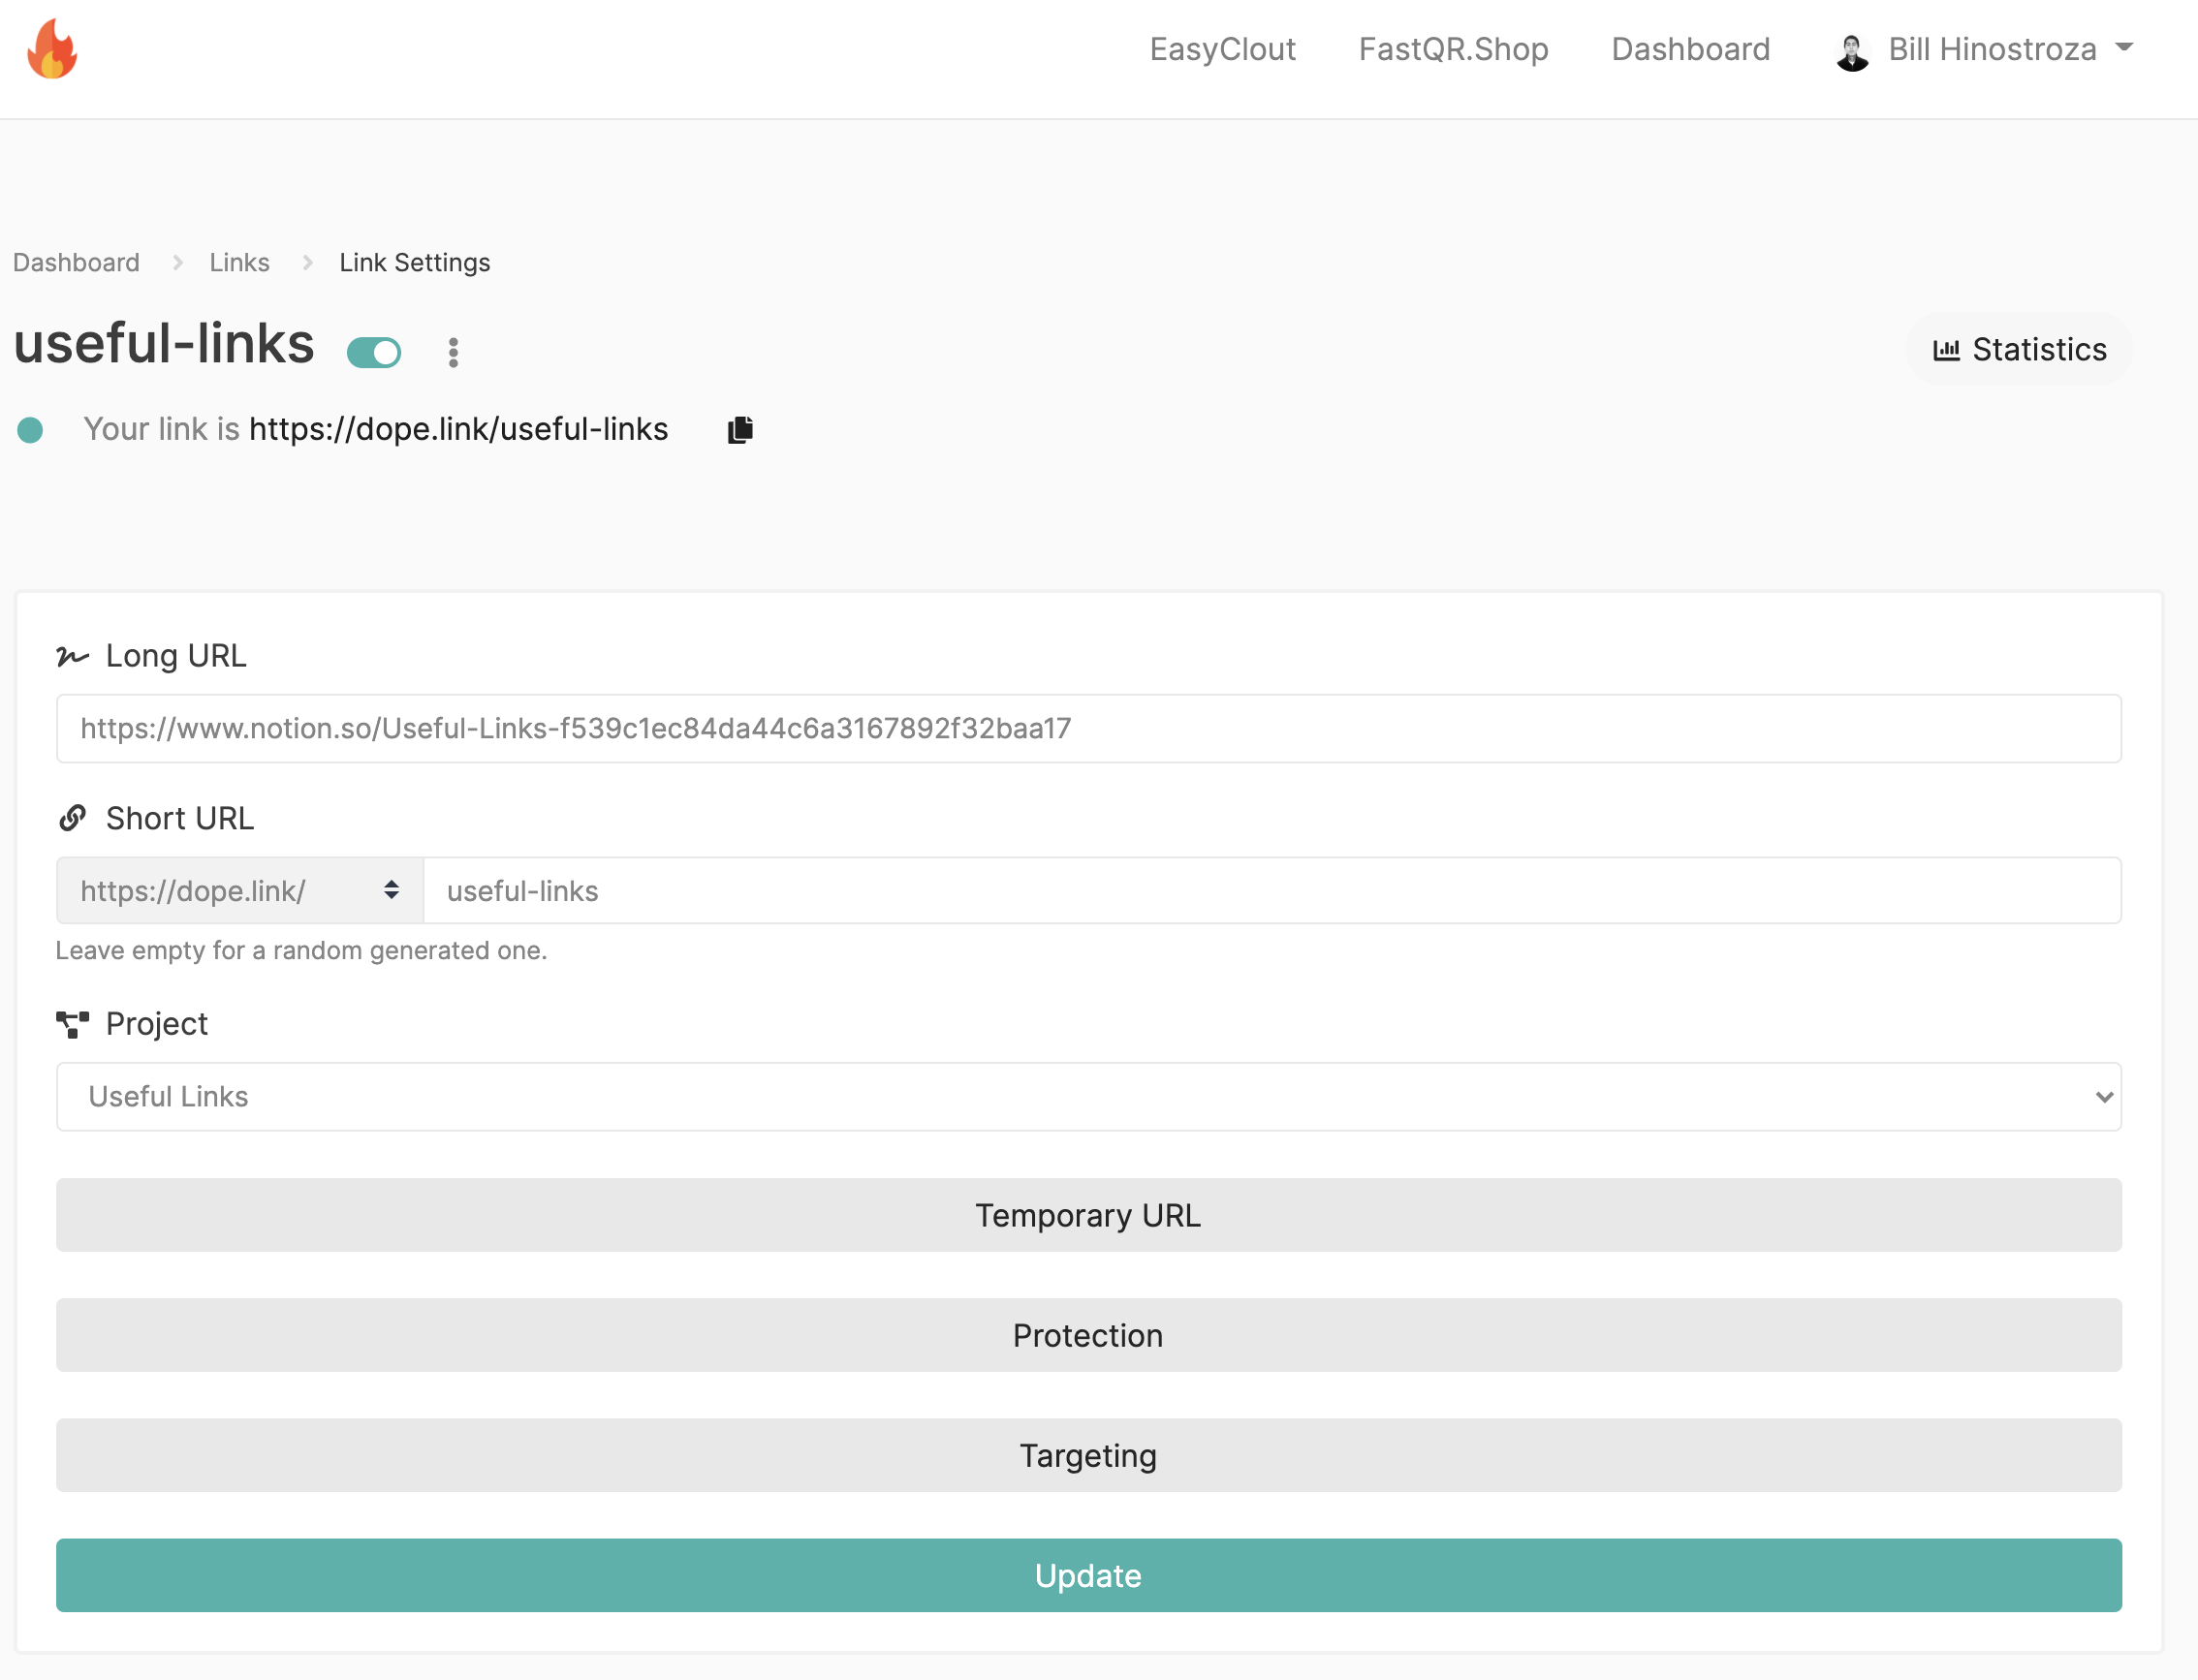Go to Dashboard in top navigation

(x=1690, y=49)
